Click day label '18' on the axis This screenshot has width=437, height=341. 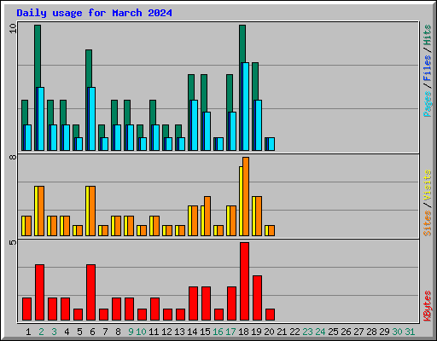pyautogui.click(x=243, y=332)
